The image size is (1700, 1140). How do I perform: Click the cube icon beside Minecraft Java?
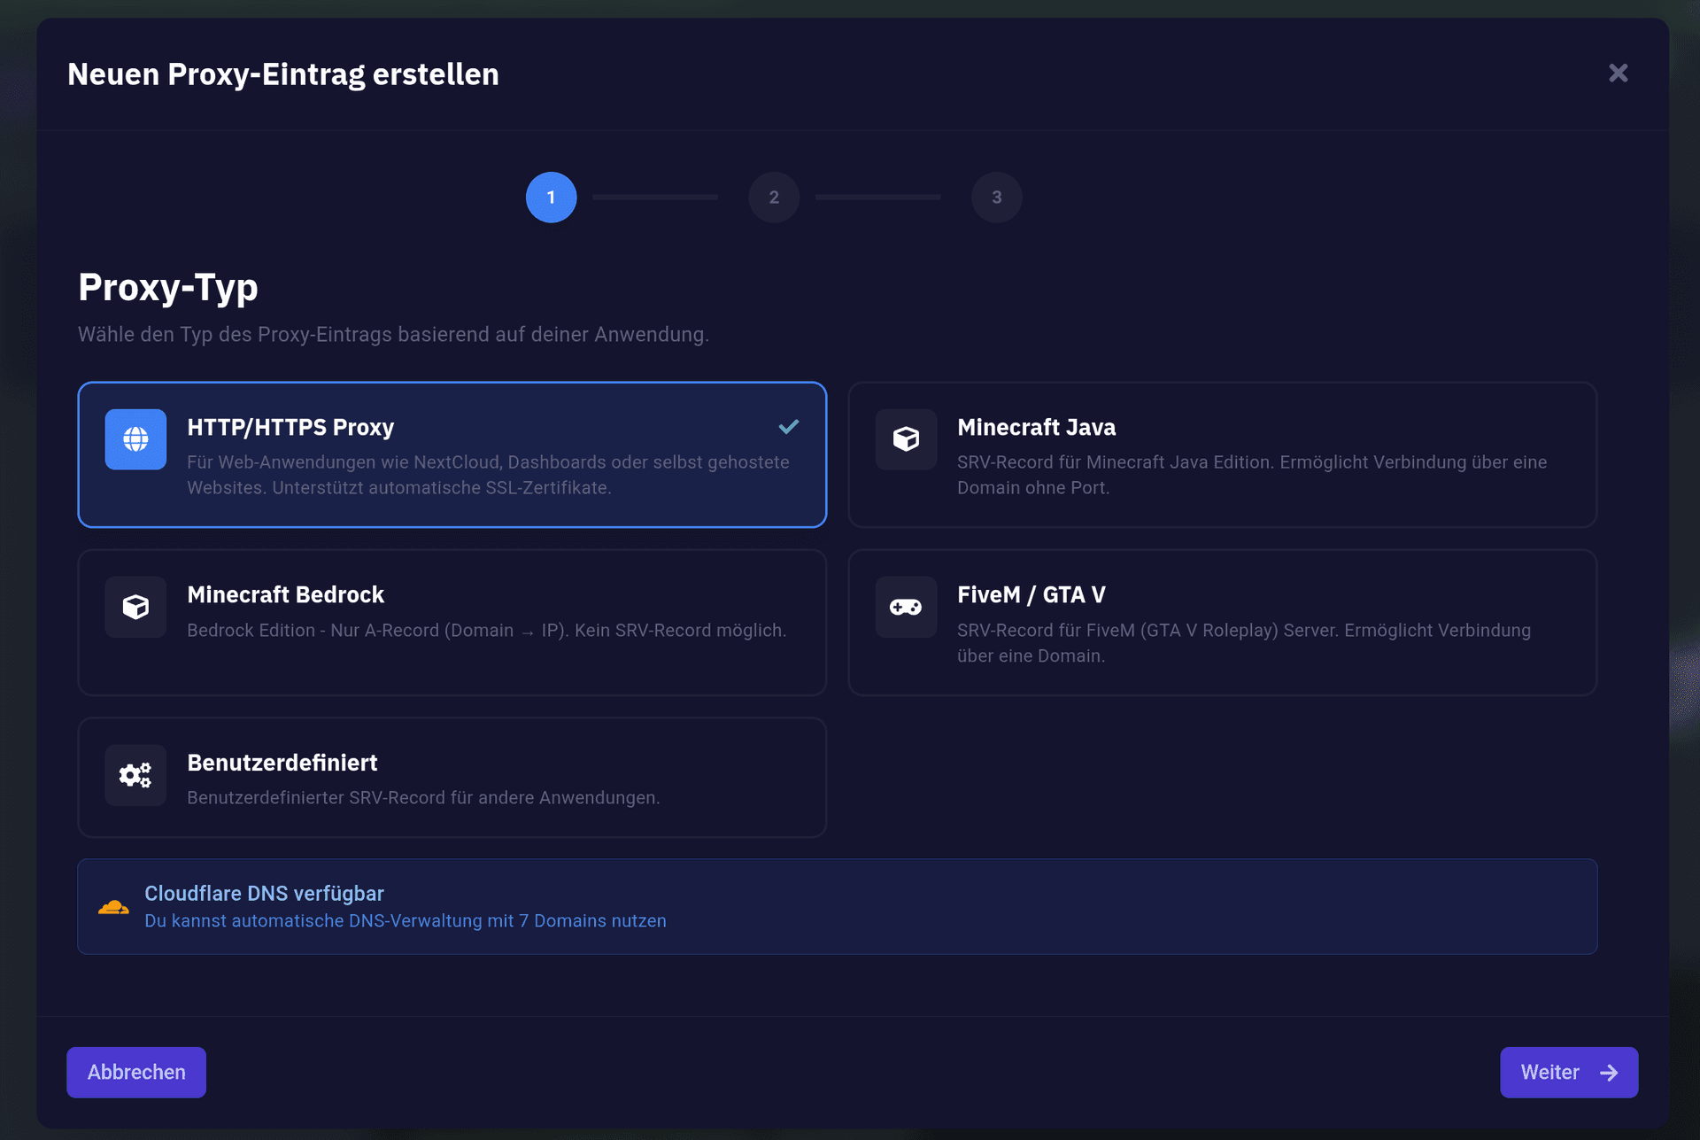click(x=906, y=439)
